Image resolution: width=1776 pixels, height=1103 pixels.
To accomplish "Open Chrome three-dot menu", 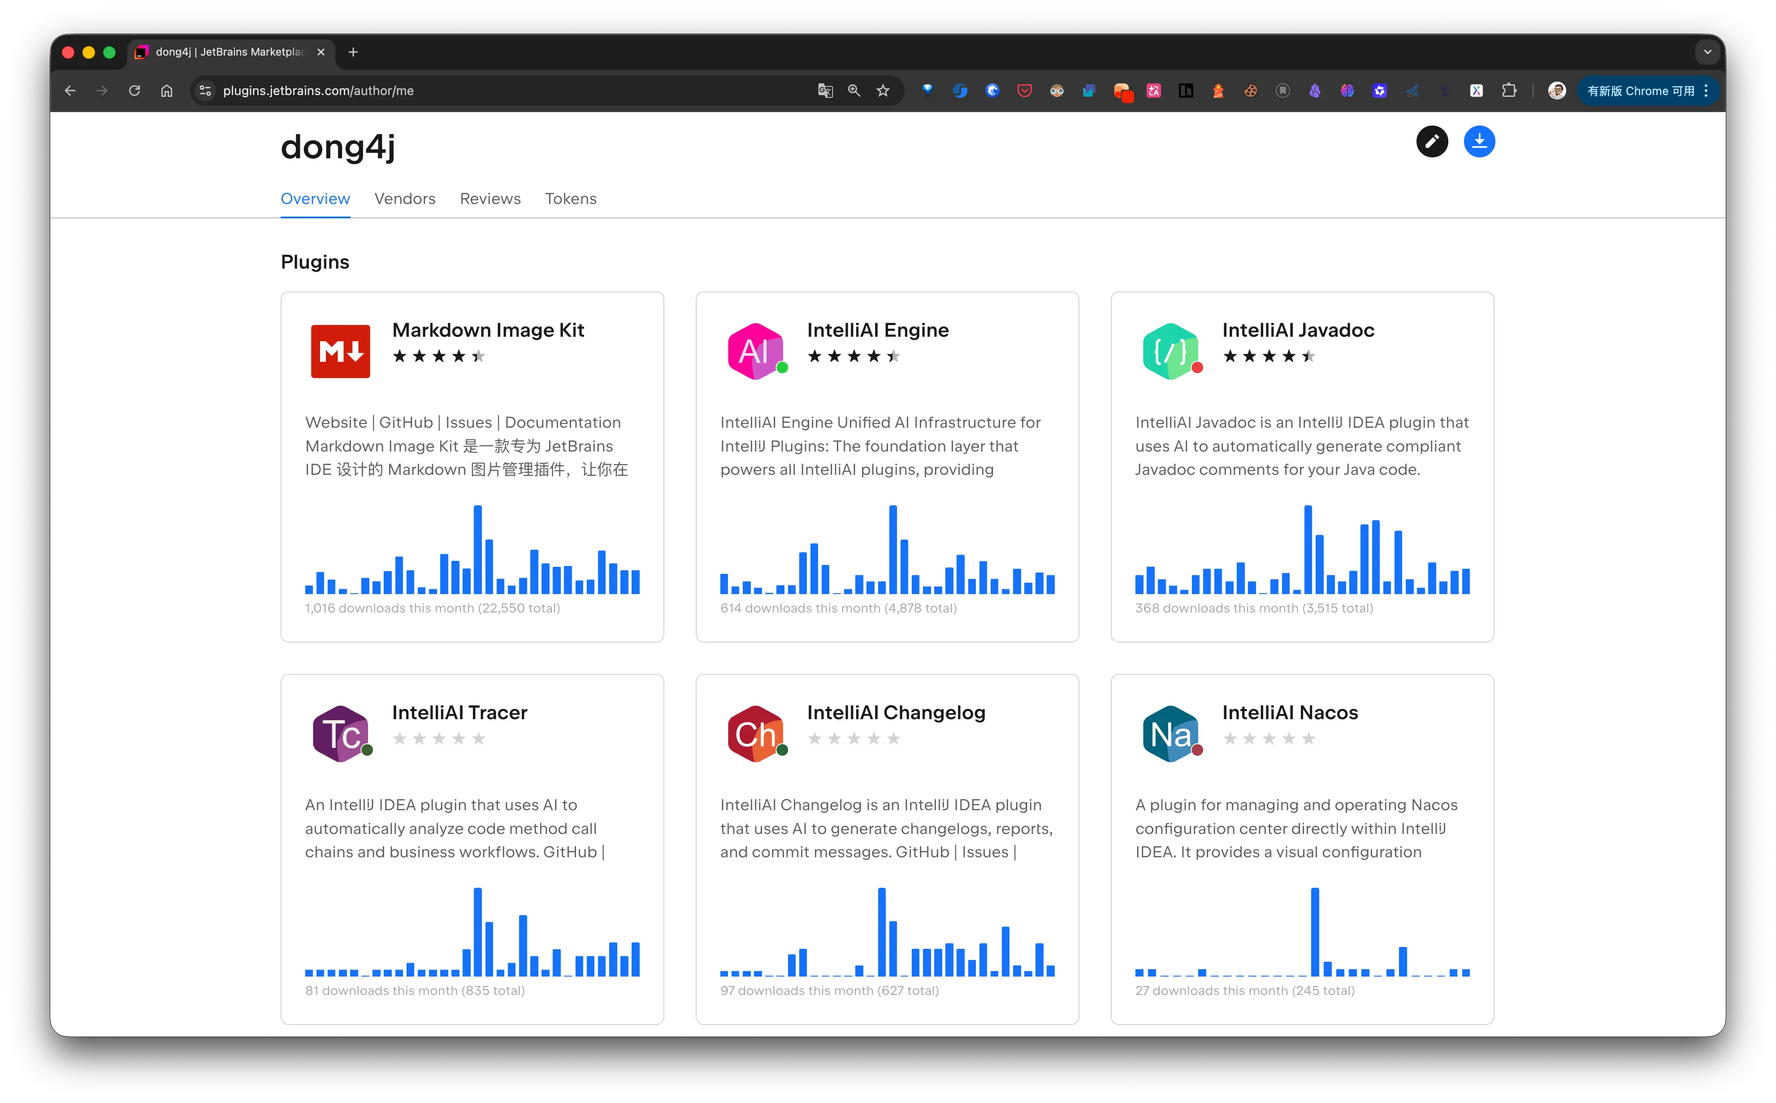I will [1706, 91].
